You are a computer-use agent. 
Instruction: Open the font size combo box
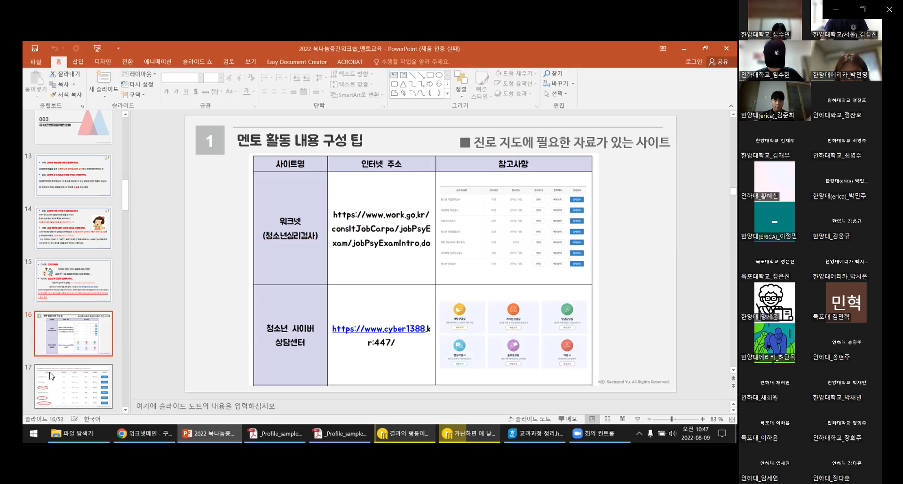point(214,78)
